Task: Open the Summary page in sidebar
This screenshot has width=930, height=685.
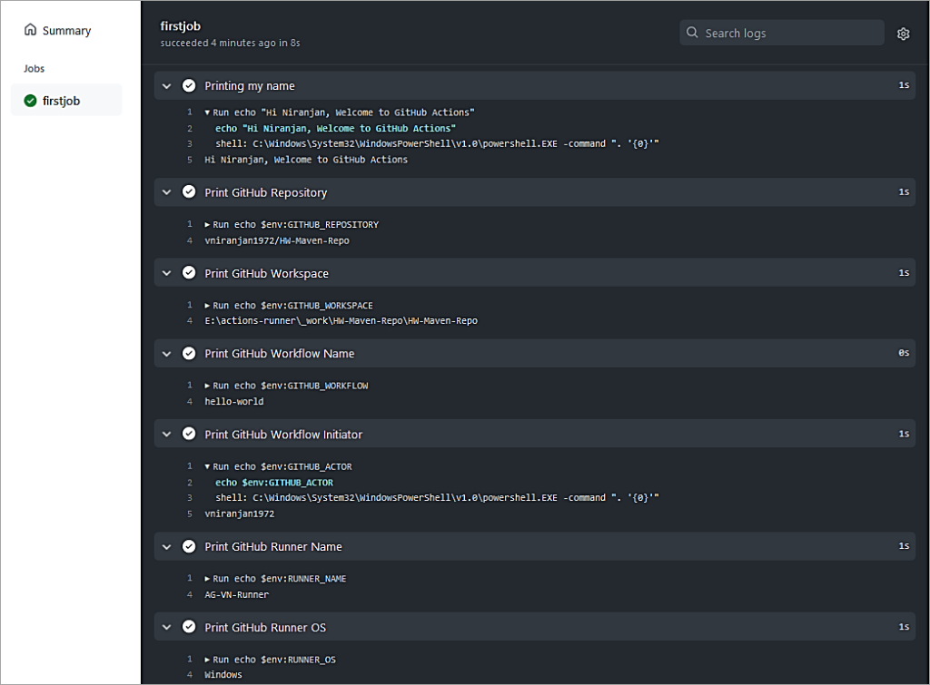Action: pos(65,31)
